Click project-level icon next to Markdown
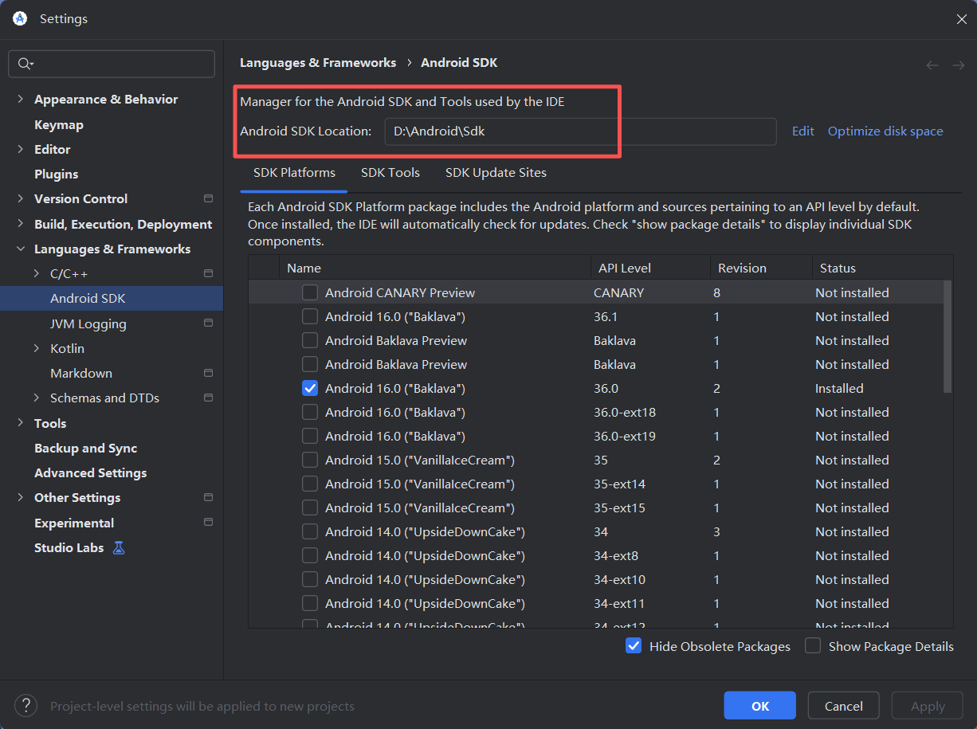 (x=208, y=373)
